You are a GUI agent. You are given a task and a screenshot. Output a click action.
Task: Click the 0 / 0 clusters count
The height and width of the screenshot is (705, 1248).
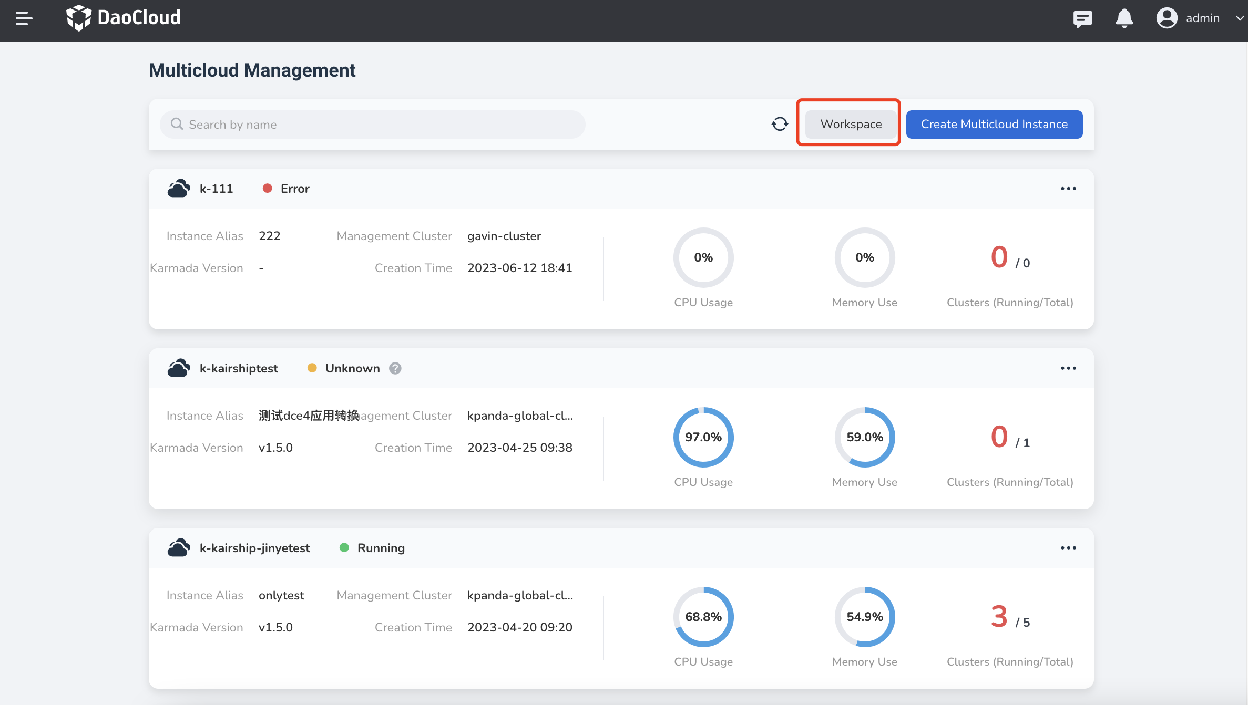(x=1010, y=258)
